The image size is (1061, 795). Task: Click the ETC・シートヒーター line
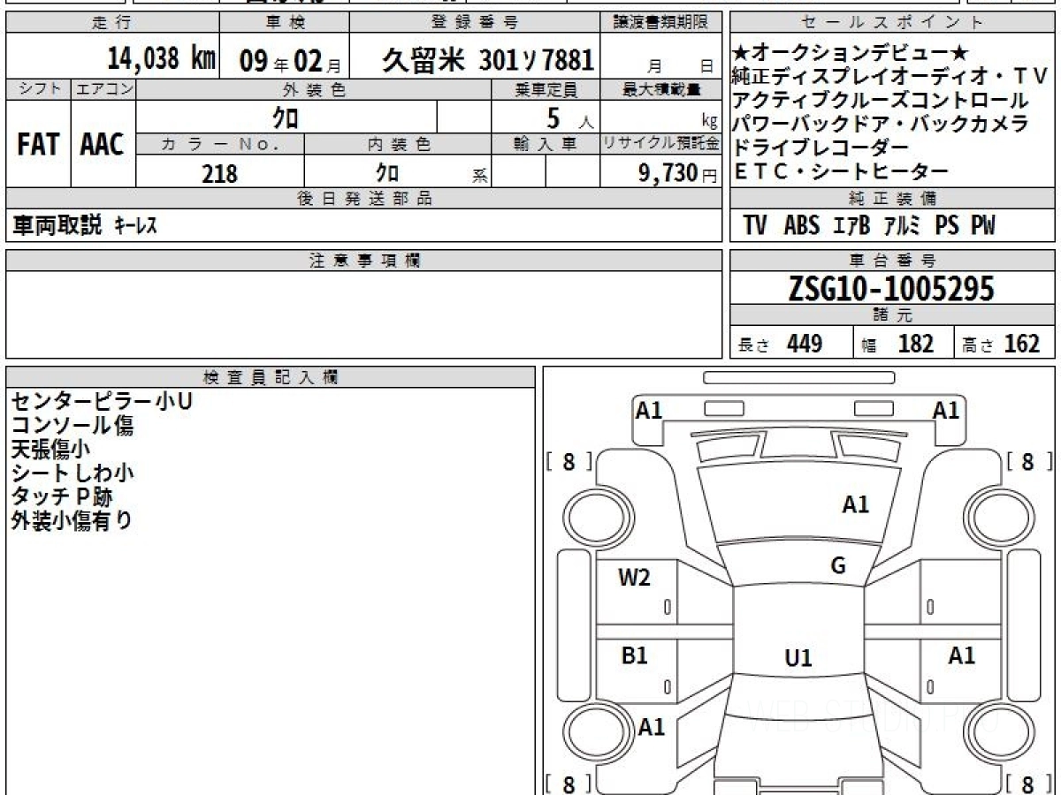(841, 171)
